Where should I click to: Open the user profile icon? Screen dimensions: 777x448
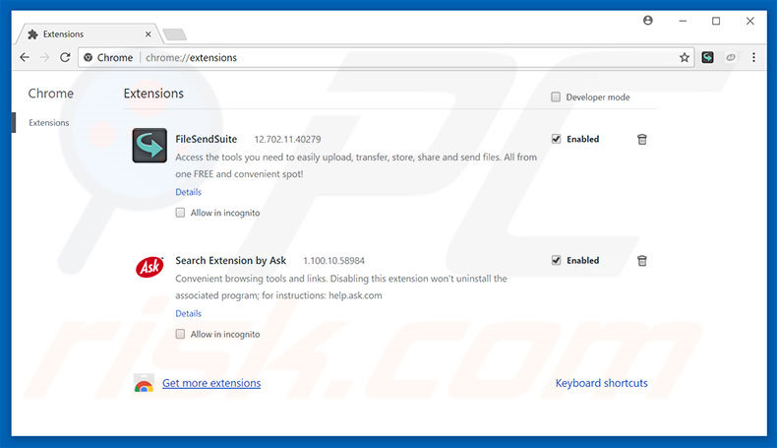coord(648,21)
